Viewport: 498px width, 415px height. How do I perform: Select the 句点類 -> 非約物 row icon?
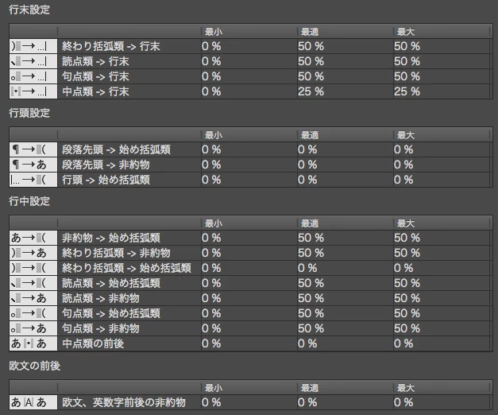pos(33,328)
